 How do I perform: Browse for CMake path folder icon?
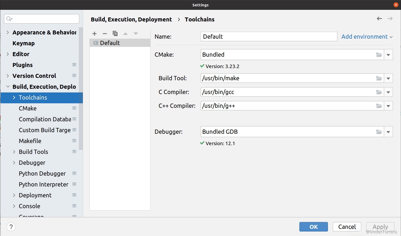pos(379,55)
